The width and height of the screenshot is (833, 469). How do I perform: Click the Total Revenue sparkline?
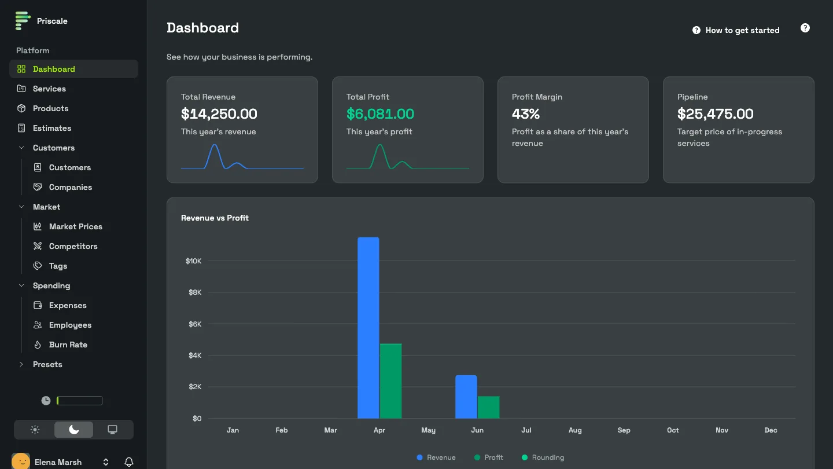click(x=242, y=156)
